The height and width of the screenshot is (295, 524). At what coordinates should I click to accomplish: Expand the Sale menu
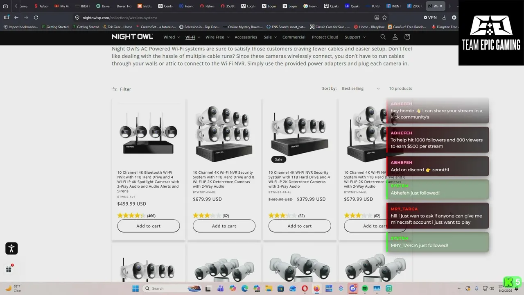270,37
